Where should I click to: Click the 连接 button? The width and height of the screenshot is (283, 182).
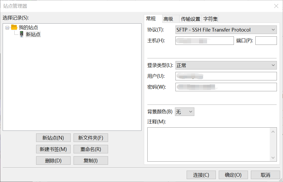[x=201, y=175]
